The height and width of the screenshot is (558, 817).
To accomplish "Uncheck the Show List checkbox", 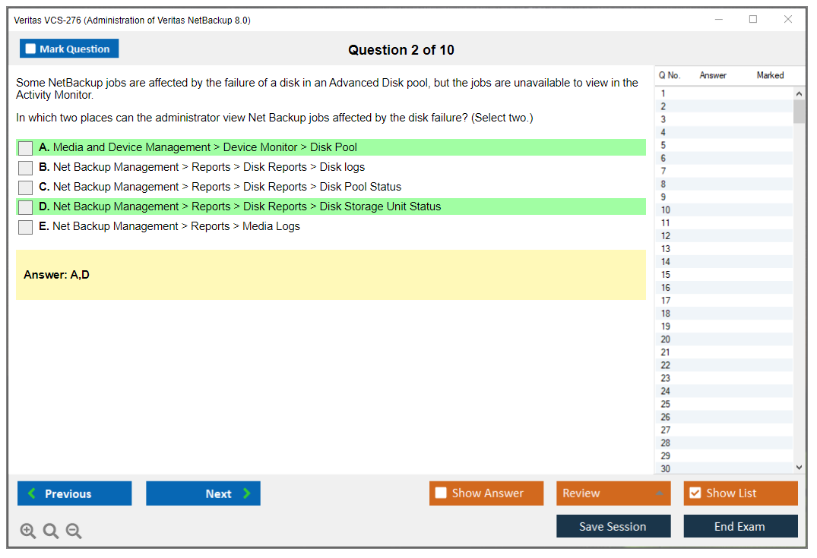I will click(695, 493).
